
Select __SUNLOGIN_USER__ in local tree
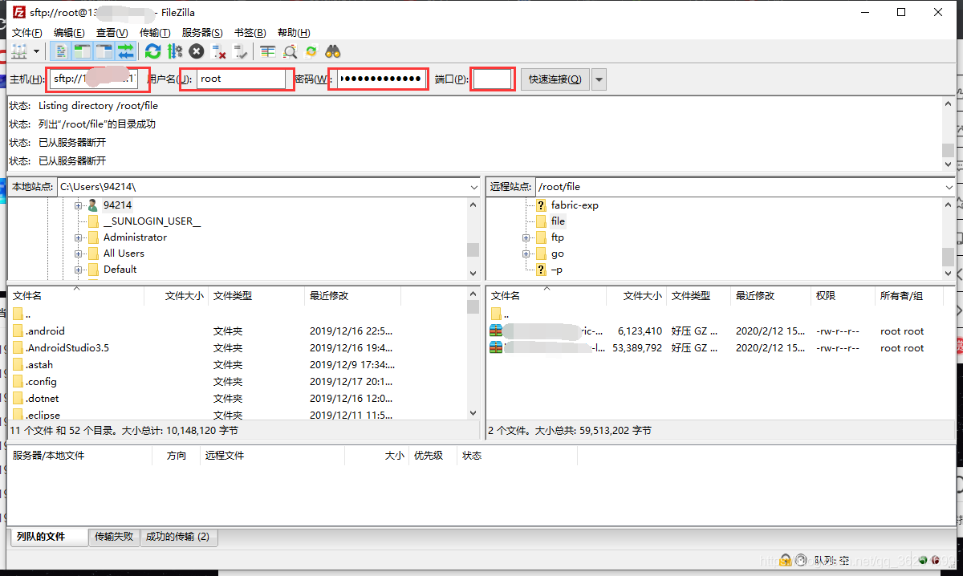pos(152,221)
